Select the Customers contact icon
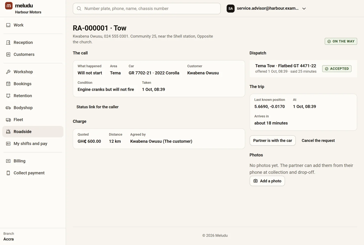364x245 pixels. tap(8, 54)
